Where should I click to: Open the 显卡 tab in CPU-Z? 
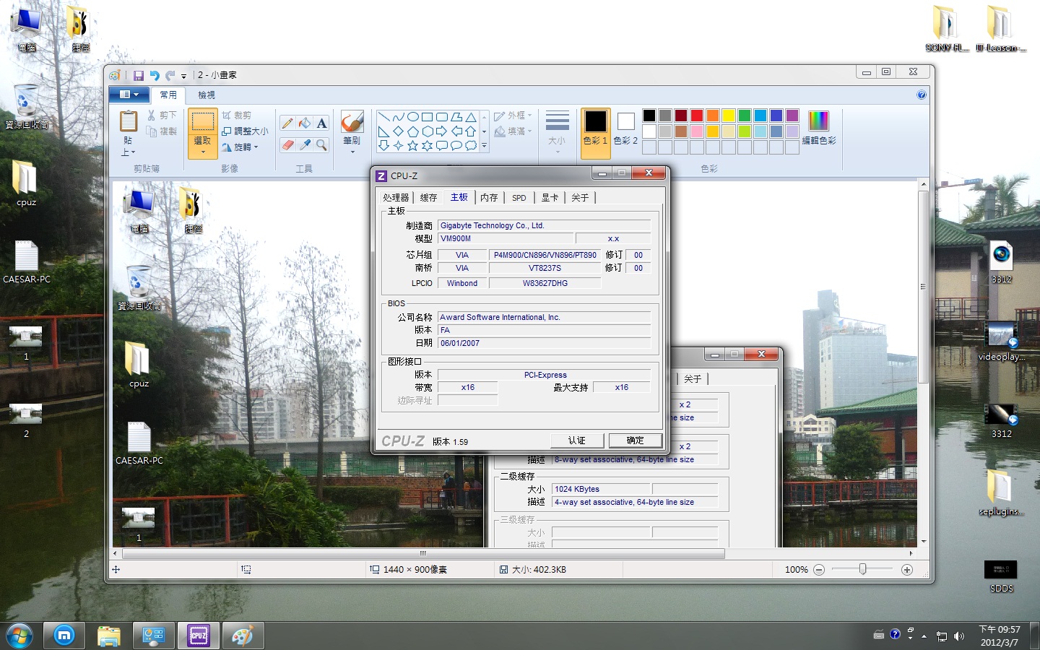click(550, 198)
